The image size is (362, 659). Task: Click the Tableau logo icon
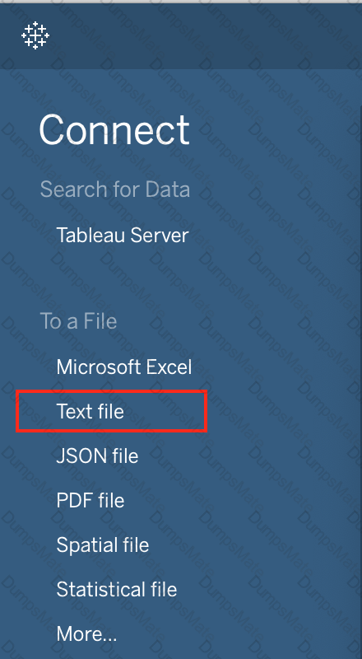(x=35, y=35)
